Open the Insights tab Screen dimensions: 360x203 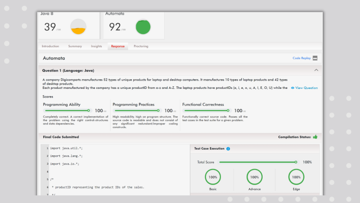coord(96,46)
